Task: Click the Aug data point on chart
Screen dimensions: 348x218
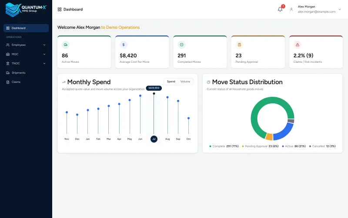Action: [167, 97]
